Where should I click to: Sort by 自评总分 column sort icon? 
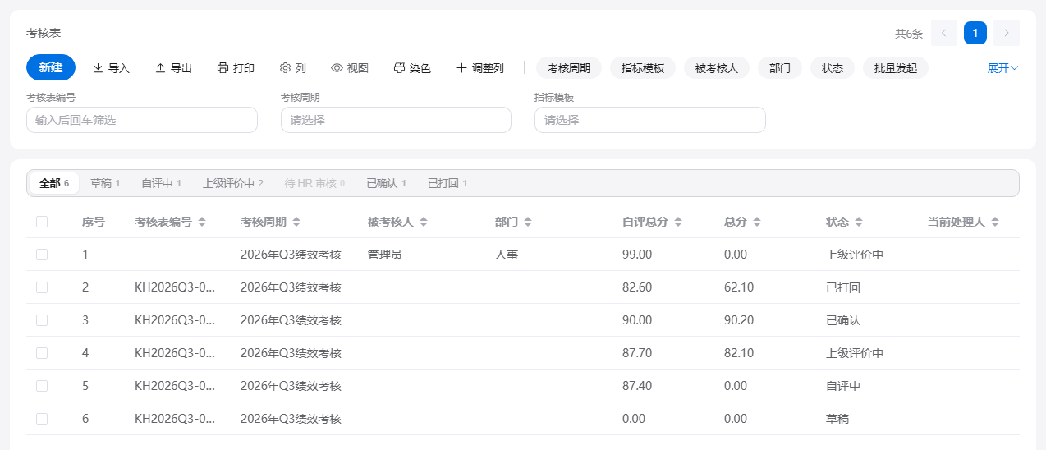(x=678, y=222)
